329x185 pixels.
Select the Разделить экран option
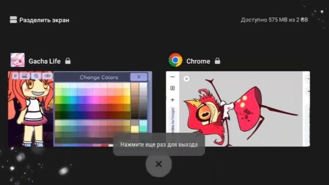point(40,20)
